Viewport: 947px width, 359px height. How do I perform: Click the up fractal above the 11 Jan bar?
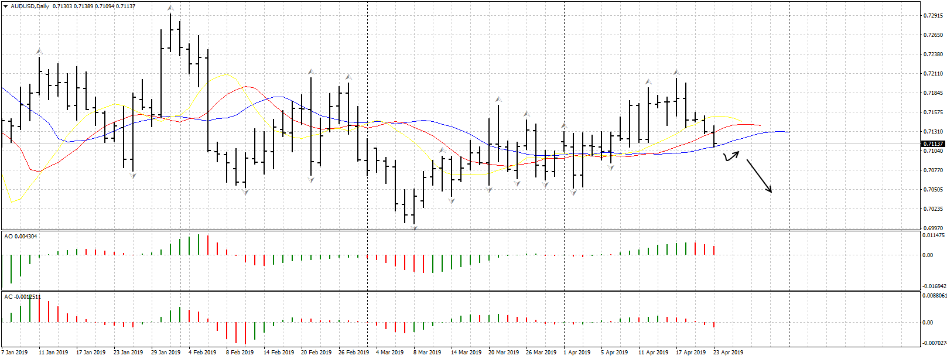pos(39,52)
